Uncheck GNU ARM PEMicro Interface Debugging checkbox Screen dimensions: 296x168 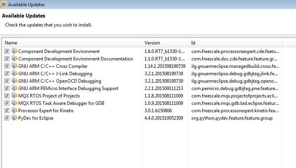coord(7,88)
